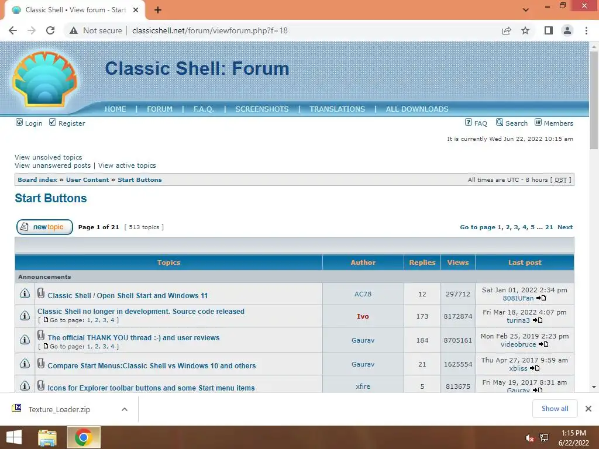Close the downloads bar

[588, 409]
